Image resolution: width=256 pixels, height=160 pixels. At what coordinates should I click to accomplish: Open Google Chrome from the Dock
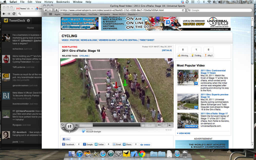[142, 154]
